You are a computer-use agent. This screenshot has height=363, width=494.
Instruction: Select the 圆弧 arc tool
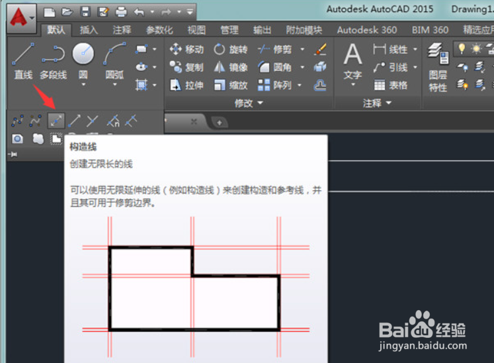[x=114, y=60]
